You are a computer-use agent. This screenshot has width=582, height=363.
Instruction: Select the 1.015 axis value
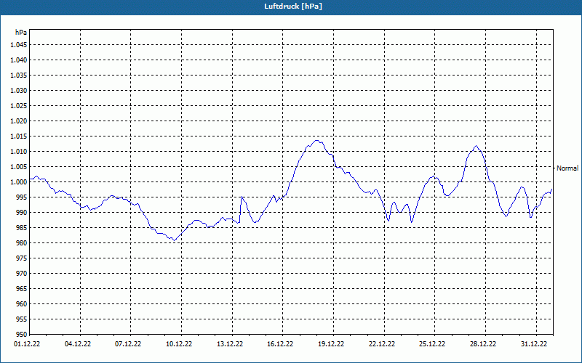(x=19, y=136)
